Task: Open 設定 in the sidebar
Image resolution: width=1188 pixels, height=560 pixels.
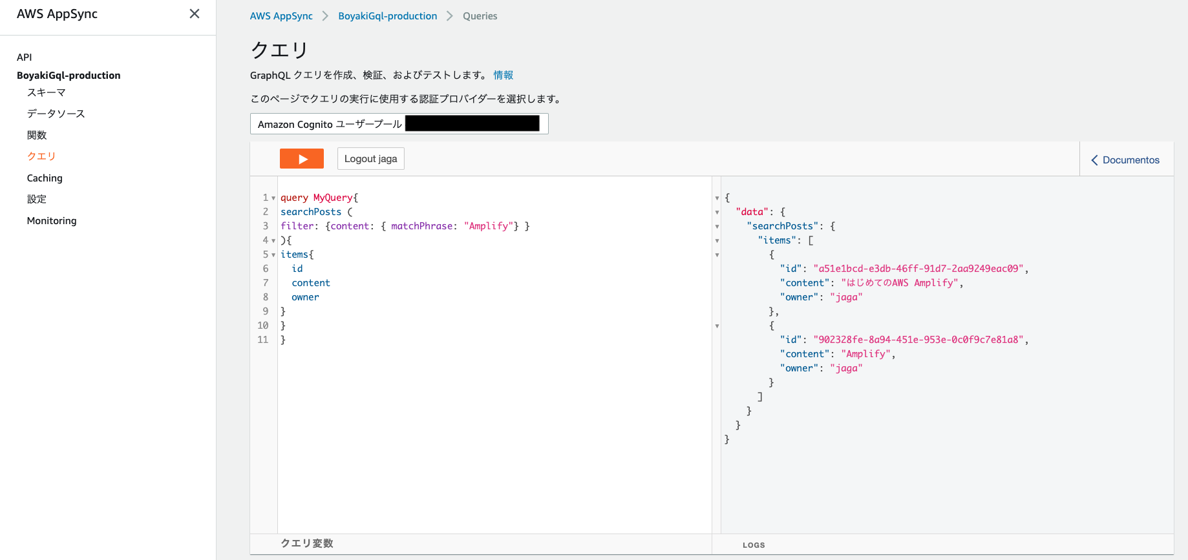Action: [37, 199]
